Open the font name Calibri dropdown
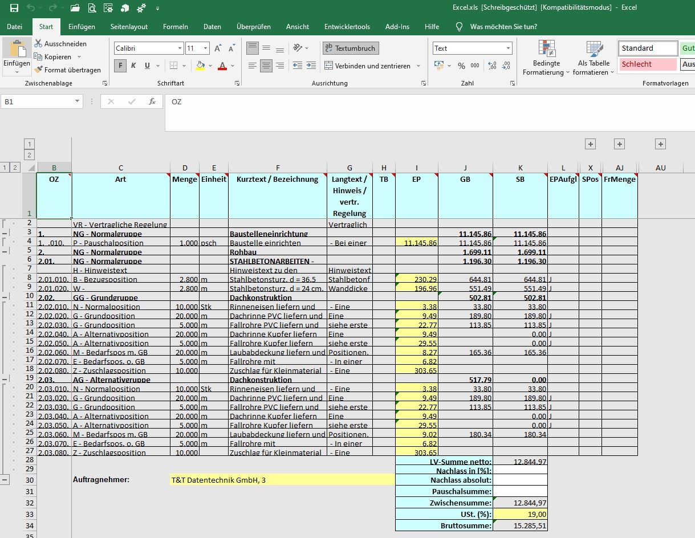 [180, 48]
